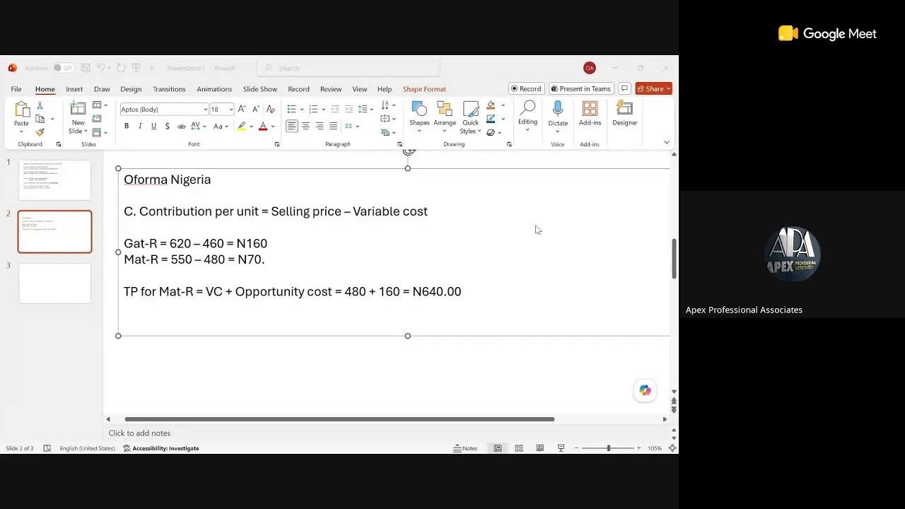905x509 pixels.
Task: Align text to the right
Action: point(320,126)
